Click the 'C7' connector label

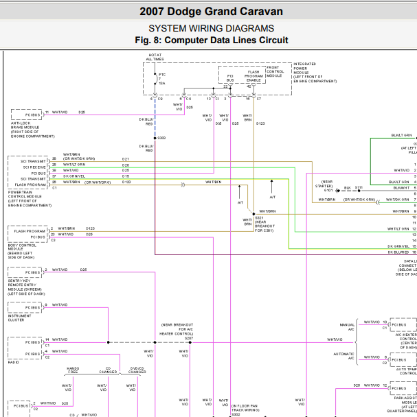(259, 99)
